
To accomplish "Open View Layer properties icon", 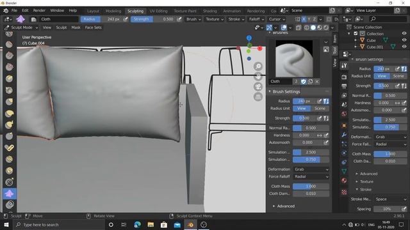I will point(344,95).
